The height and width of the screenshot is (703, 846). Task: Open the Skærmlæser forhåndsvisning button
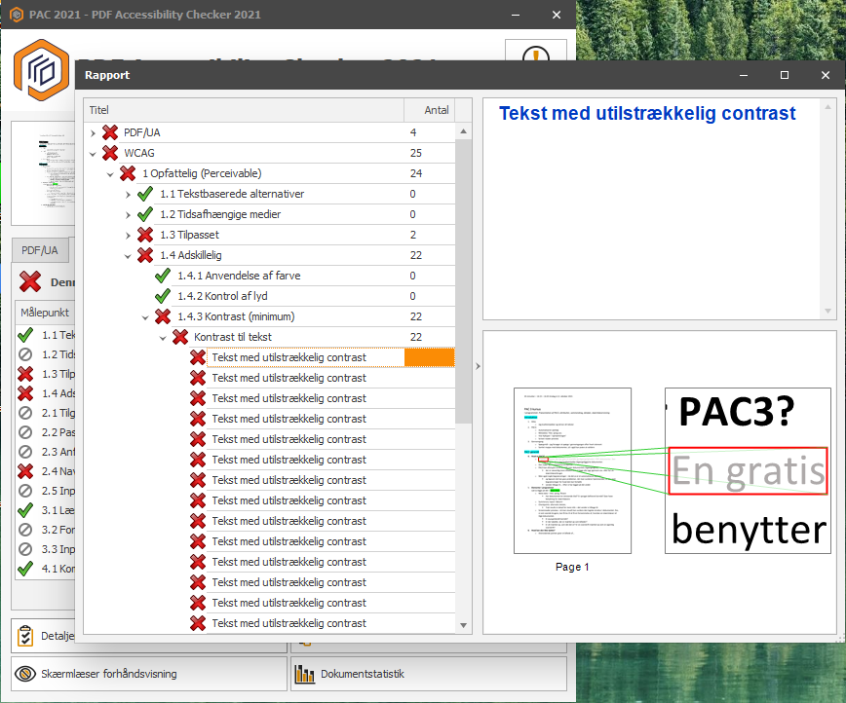tap(149, 674)
